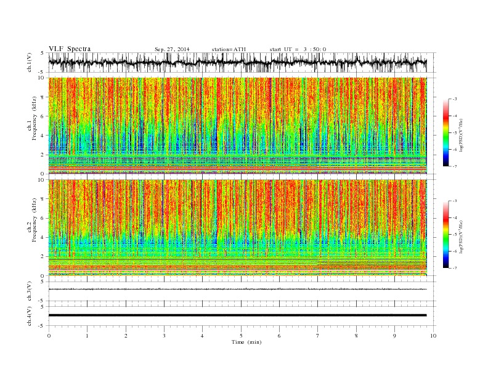Click the ch.3 thin voltage trace
The width and height of the screenshot is (488, 377).
click(x=237, y=289)
